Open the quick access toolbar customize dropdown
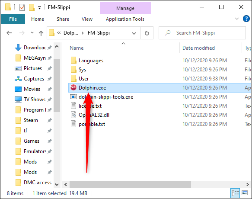This screenshot has width=252, height=199. (39, 7)
